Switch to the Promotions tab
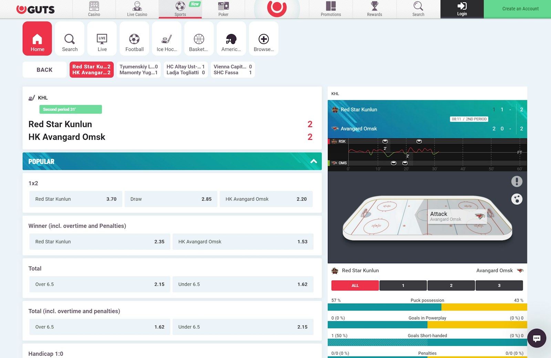The width and height of the screenshot is (551, 358). click(x=331, y=9)
